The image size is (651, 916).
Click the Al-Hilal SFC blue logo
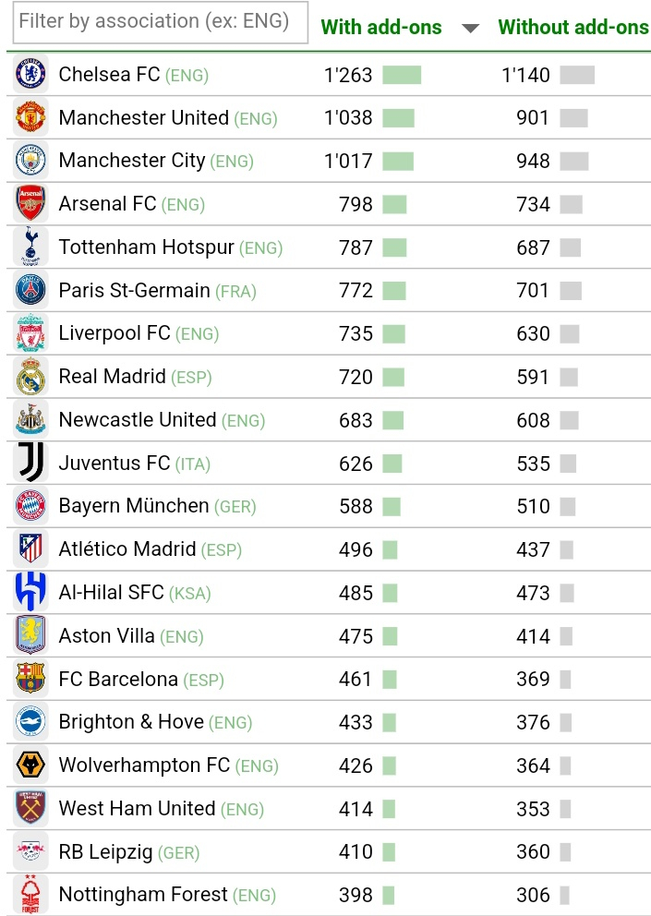point(30,593)
